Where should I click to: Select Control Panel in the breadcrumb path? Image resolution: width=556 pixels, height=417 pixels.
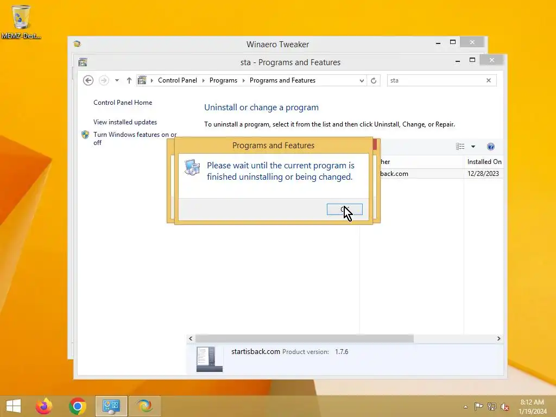coord(178,80)
